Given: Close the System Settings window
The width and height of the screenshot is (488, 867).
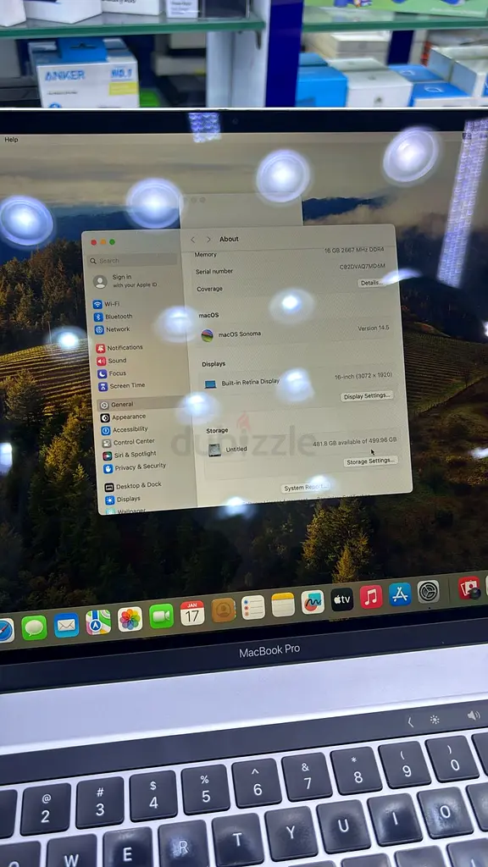Looking at the screenshot, I should (x=93, y=242).
